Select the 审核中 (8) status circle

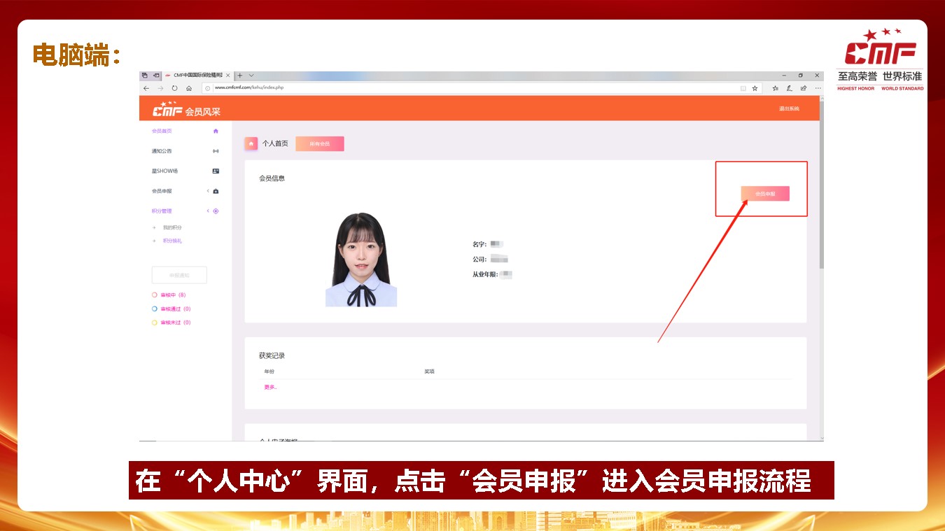[155, 295]
